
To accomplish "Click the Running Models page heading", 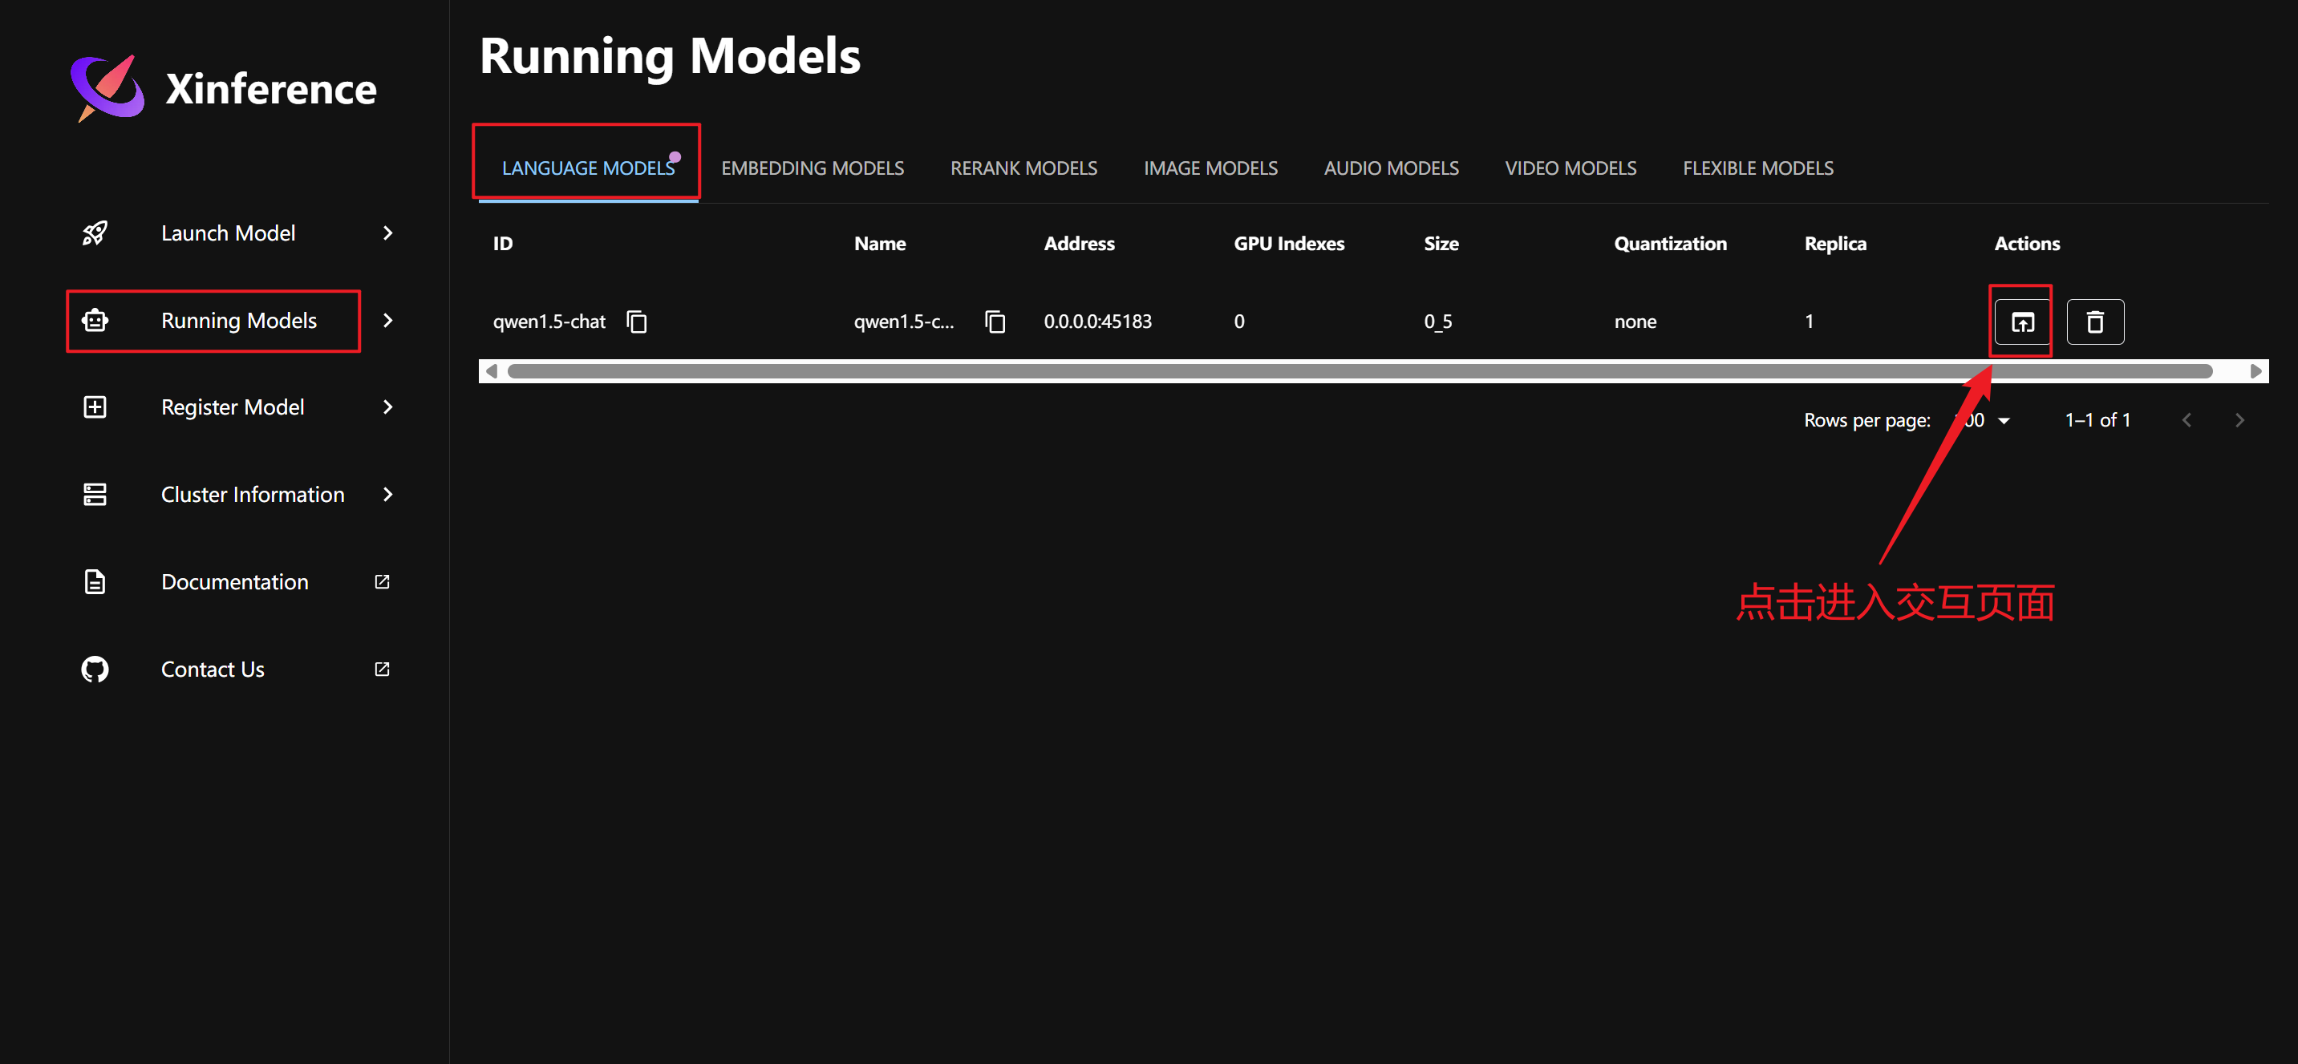I will 670,56.
